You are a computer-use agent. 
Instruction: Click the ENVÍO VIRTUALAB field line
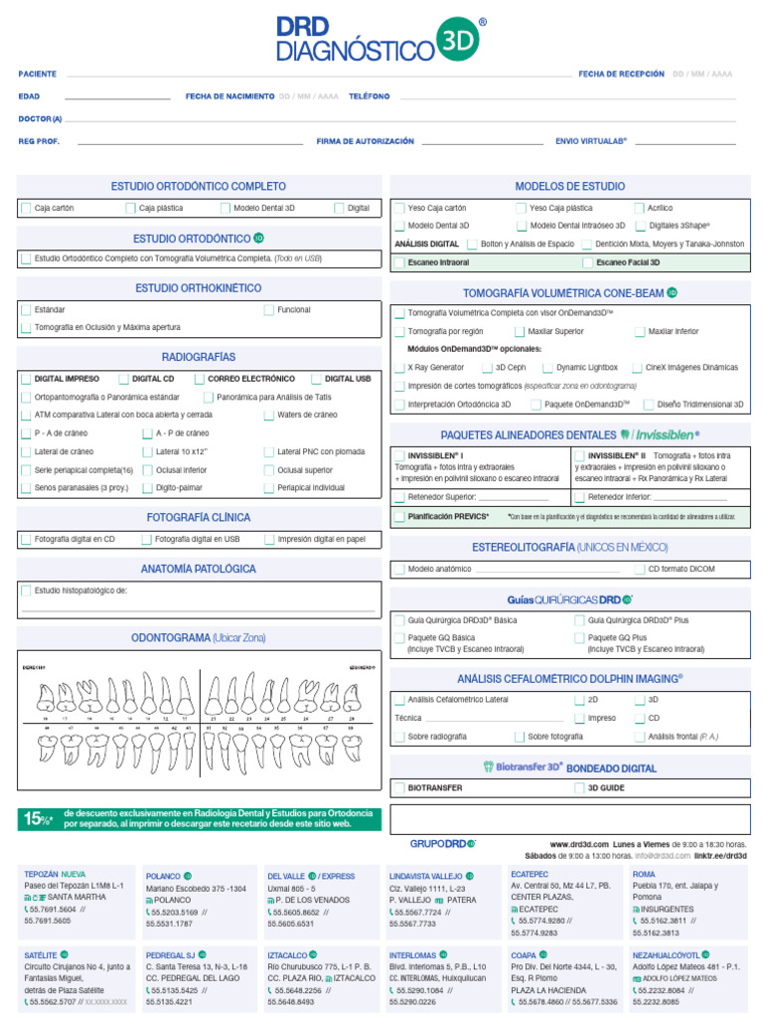684,142
